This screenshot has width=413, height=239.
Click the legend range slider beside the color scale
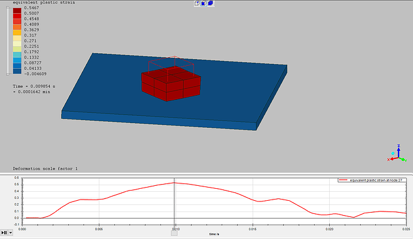8,41
